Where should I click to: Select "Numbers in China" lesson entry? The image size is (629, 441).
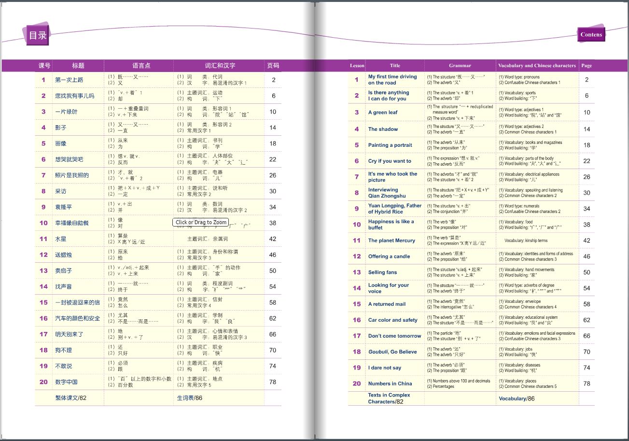pyautogui.click(x=390, y=384)
